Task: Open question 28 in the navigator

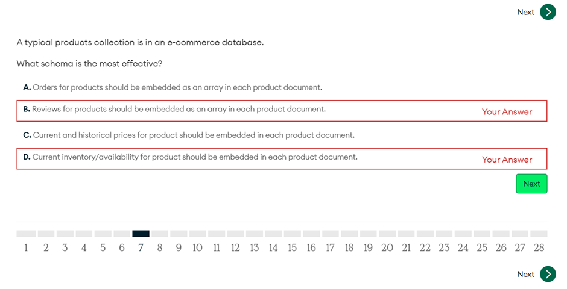Action: 539,234
